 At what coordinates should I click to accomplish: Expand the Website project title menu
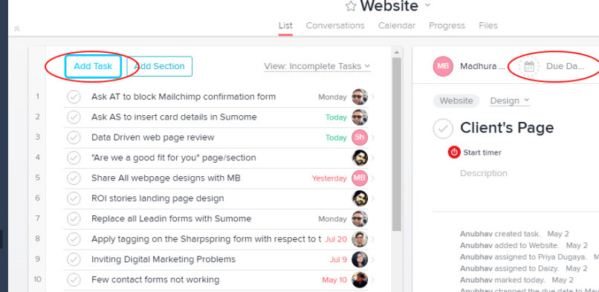[x=427, y=5]
